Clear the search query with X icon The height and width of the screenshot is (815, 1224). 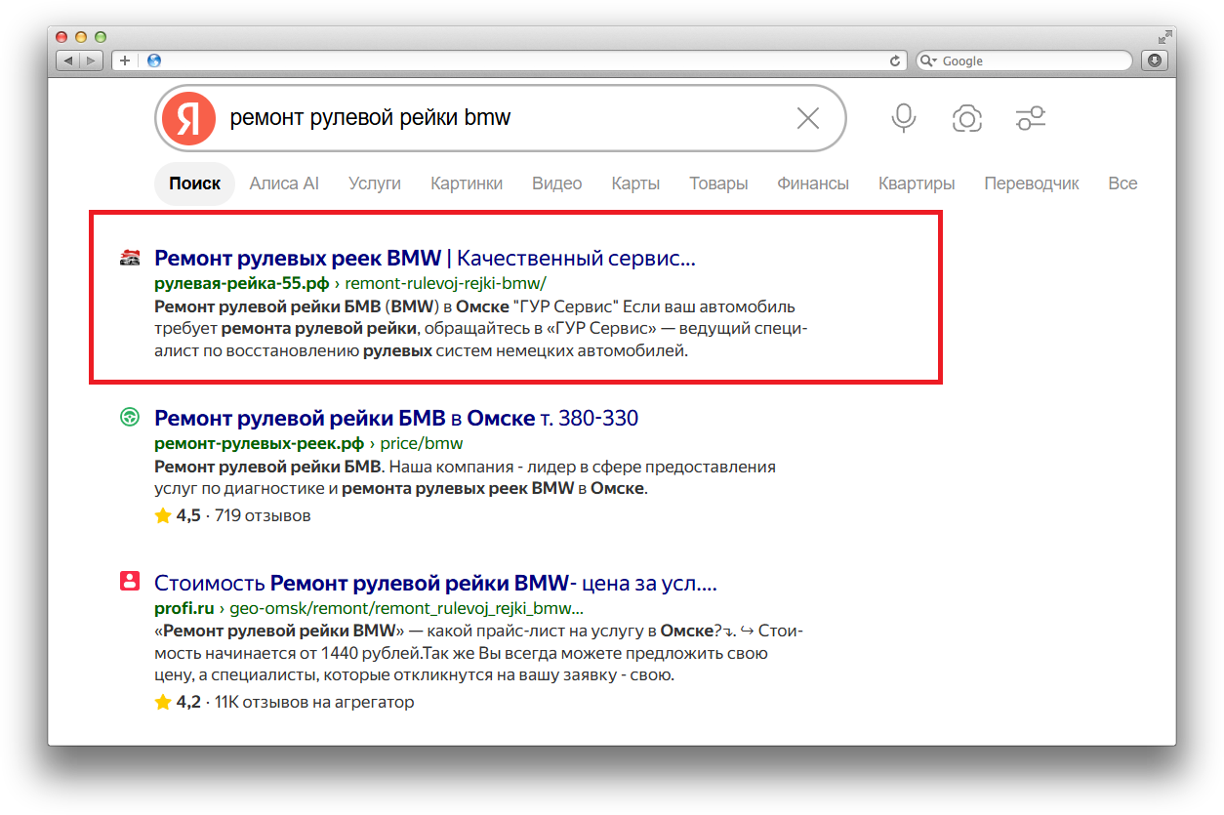(808, 119)
